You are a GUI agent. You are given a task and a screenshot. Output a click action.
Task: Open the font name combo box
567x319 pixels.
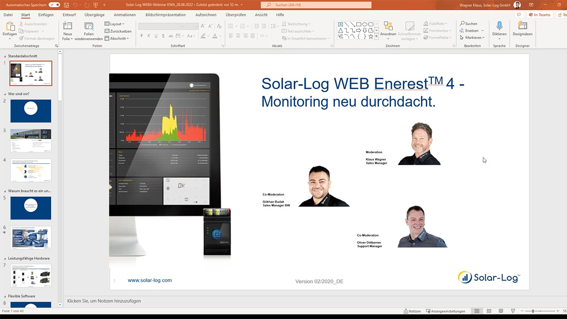[161, 27]
